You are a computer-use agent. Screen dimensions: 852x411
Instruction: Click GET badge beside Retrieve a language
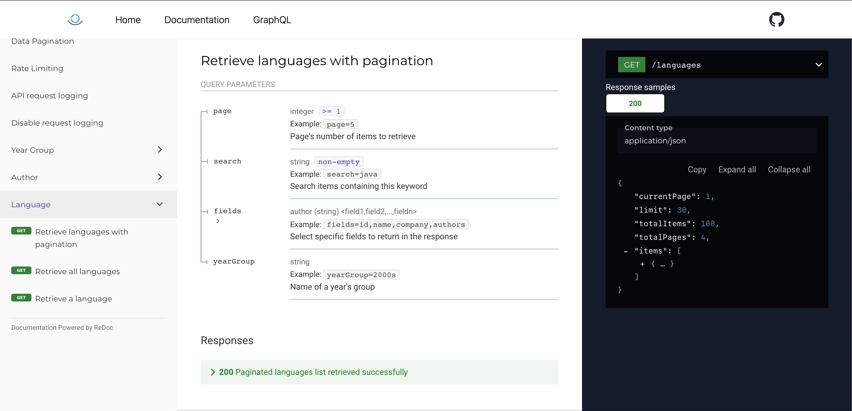click(21, 298)
